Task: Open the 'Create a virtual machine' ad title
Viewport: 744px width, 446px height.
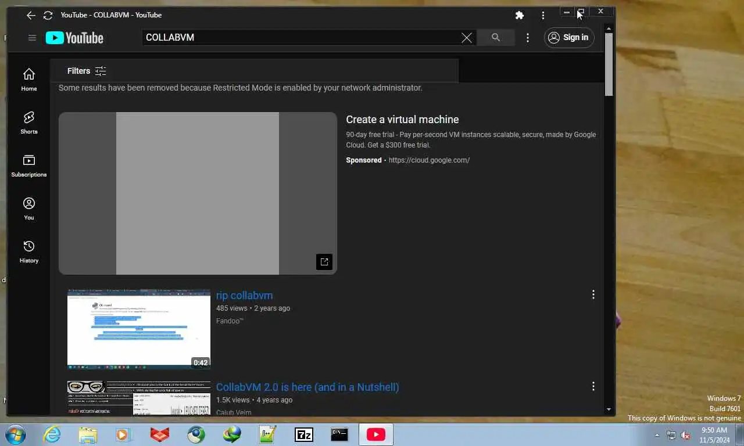Action: click(402, 120)
